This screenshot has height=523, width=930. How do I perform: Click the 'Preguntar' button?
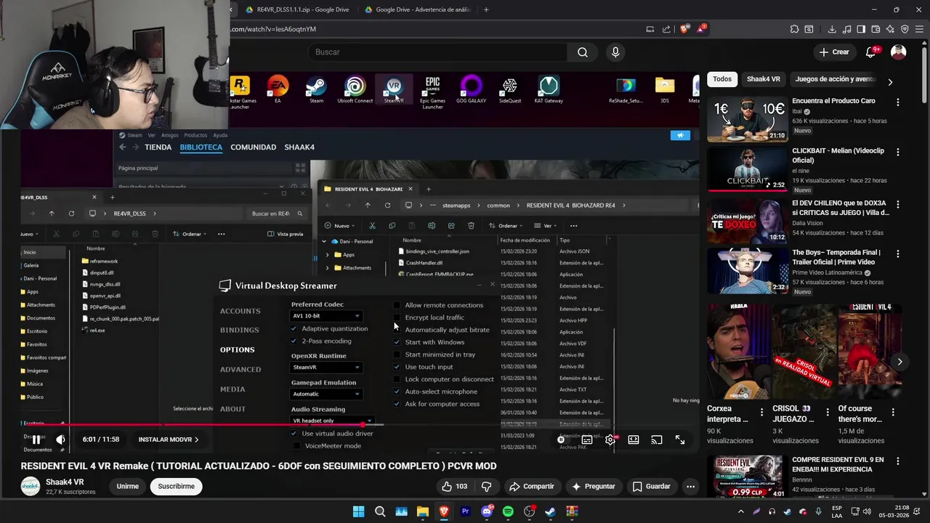594,487
